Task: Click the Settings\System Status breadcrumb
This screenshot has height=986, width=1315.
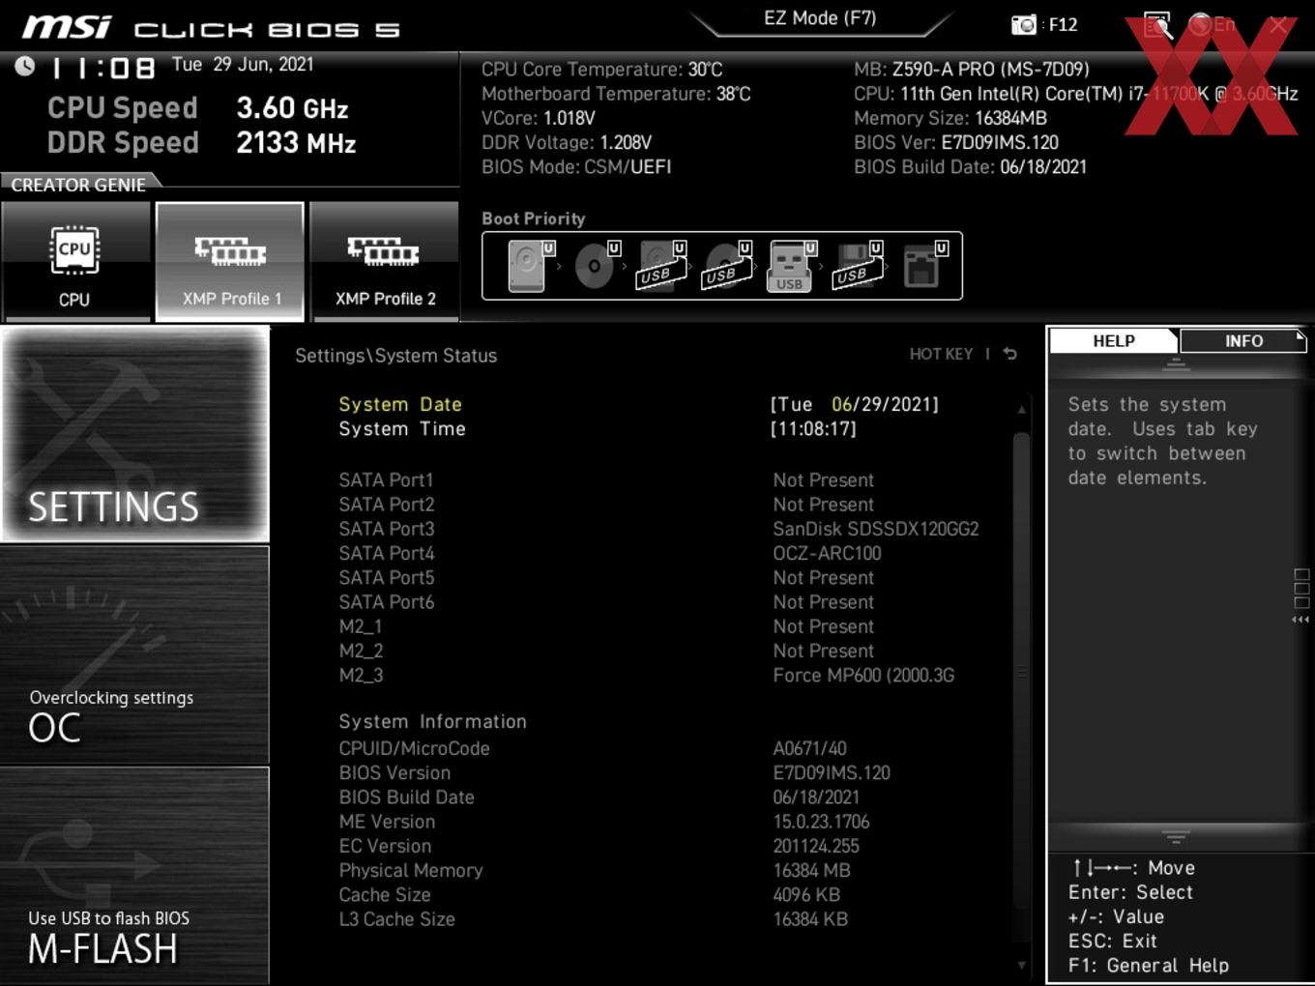Action: (395, 356)
